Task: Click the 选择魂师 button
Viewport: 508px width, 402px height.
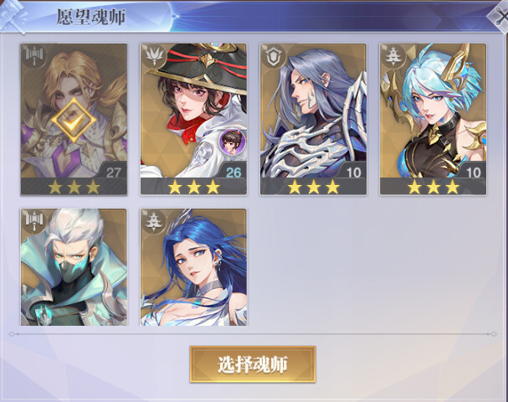Action: click(253, 364)
